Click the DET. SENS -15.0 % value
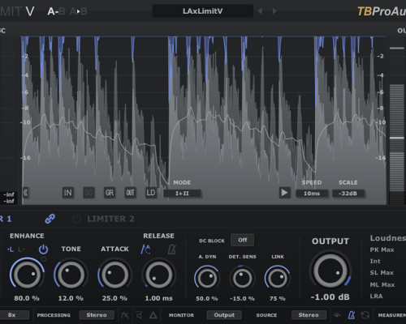The image size is (406, 324). click(242, 299)
